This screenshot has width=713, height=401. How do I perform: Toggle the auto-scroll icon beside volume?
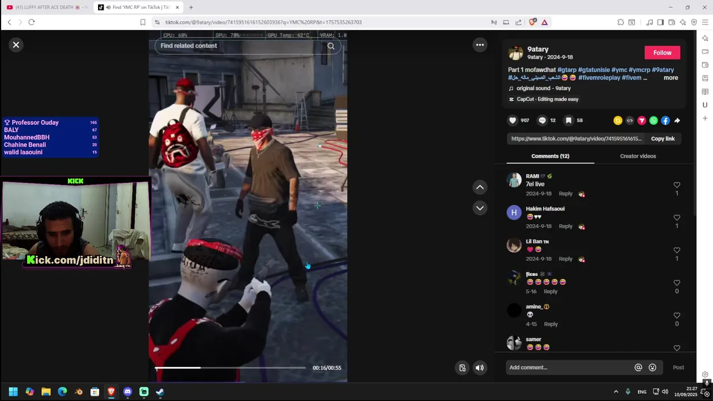click(462, 368)
